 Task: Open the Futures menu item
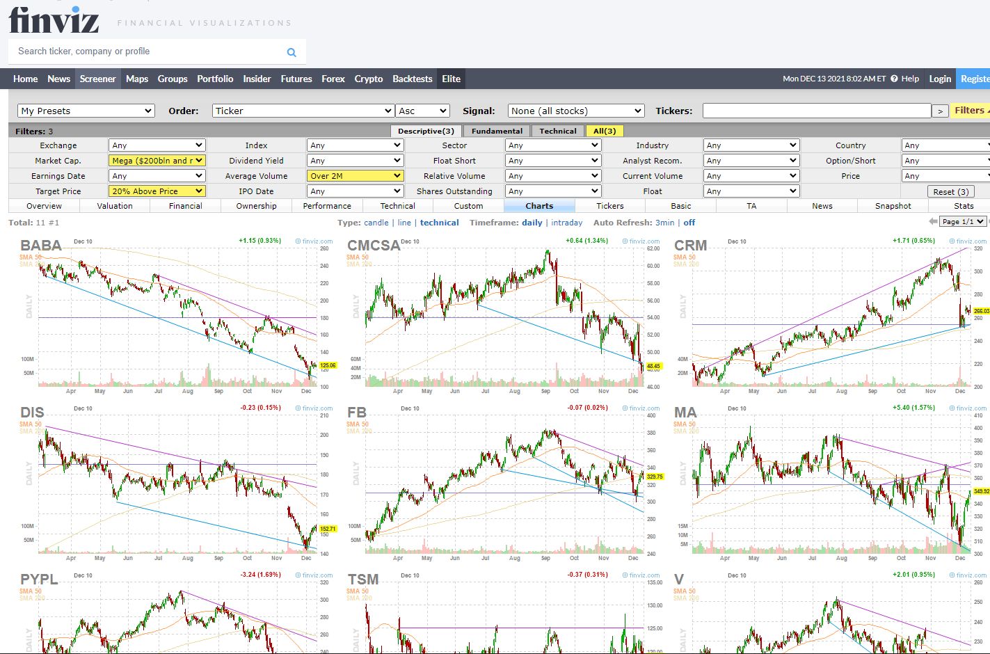[296, 79]
